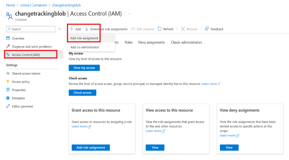Click the Refresh icon in toolbar

click(160, 29)
